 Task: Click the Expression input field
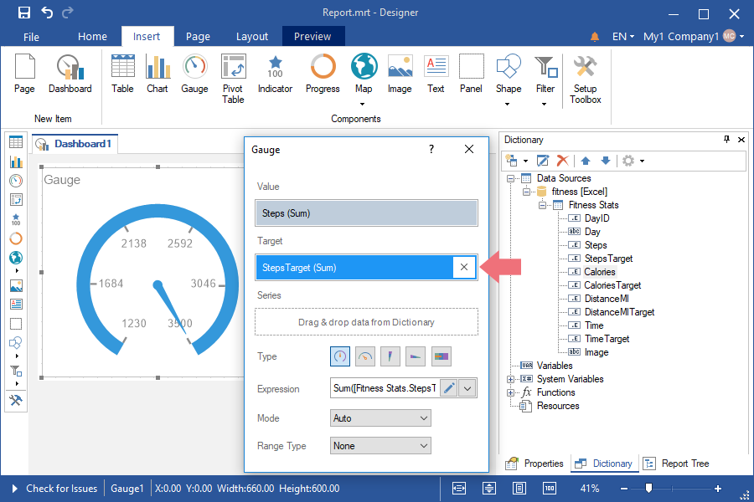[385, 388]
